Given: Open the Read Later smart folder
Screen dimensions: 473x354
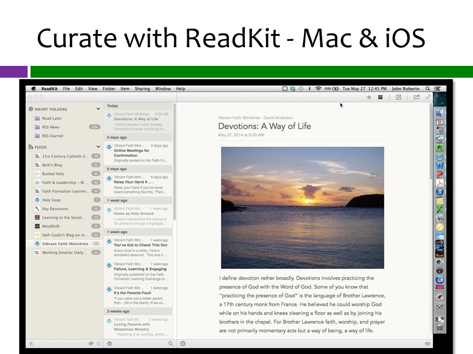Looking at the screenshot, I should tap(65, 118).
